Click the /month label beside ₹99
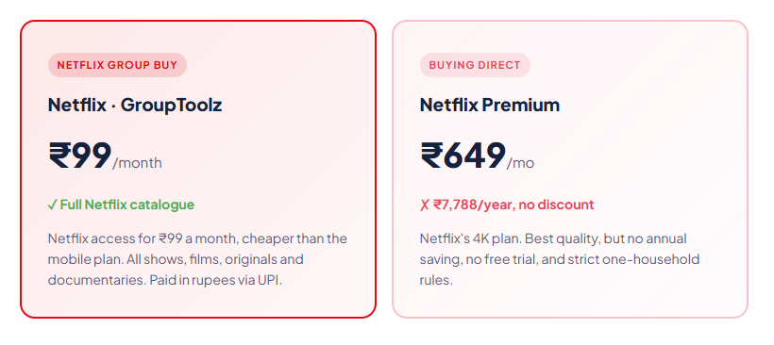The image size is (774, 345). [x=137, y=163]
